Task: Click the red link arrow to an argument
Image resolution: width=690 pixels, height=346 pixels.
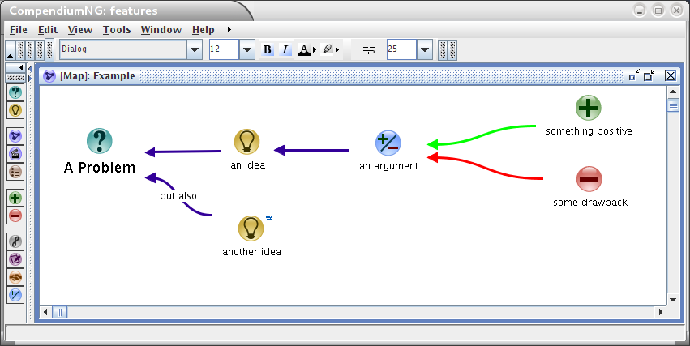Action: tap(484, 166)
